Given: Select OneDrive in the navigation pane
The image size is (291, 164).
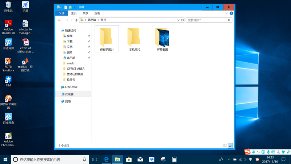Looking at the screenshot, I should [71, 87].
